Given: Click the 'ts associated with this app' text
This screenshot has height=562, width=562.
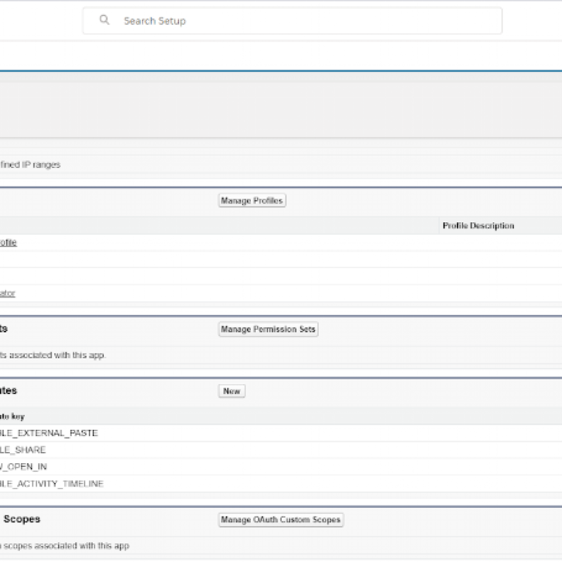Looking at the screenshot, I should [52, 355].
